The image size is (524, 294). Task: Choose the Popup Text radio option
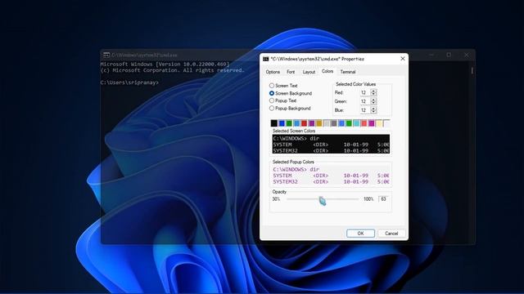(272, 100)
